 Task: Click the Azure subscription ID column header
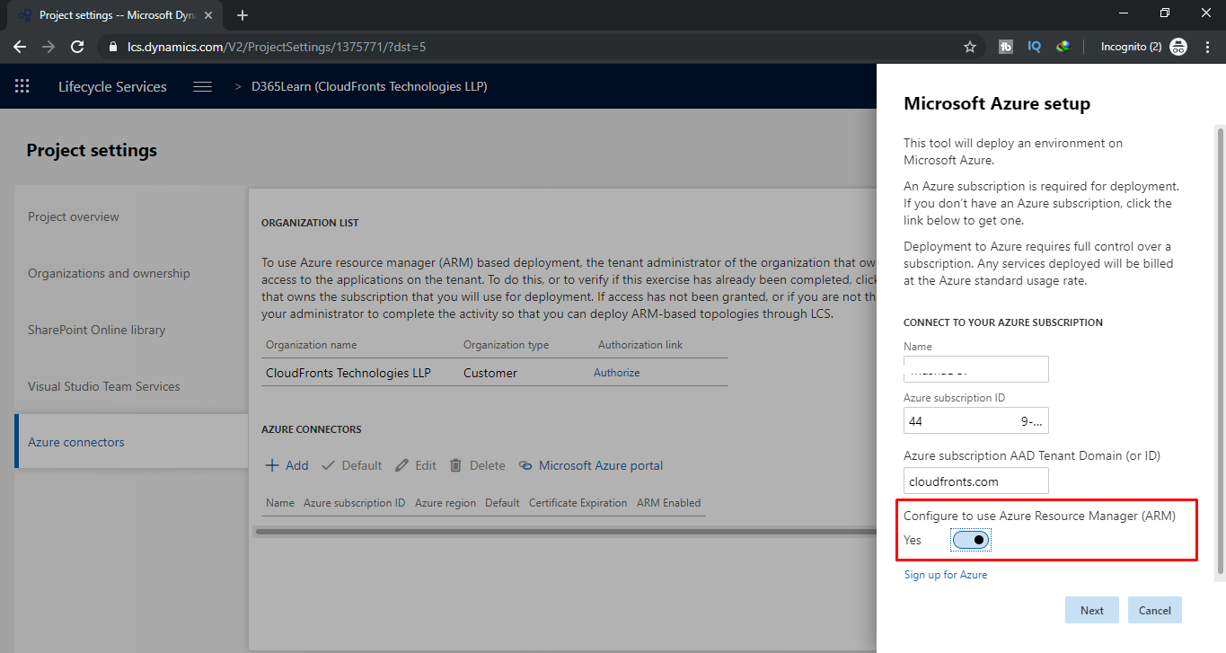[354, 503]
